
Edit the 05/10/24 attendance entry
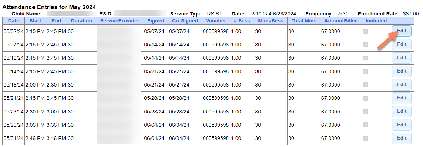402,58
